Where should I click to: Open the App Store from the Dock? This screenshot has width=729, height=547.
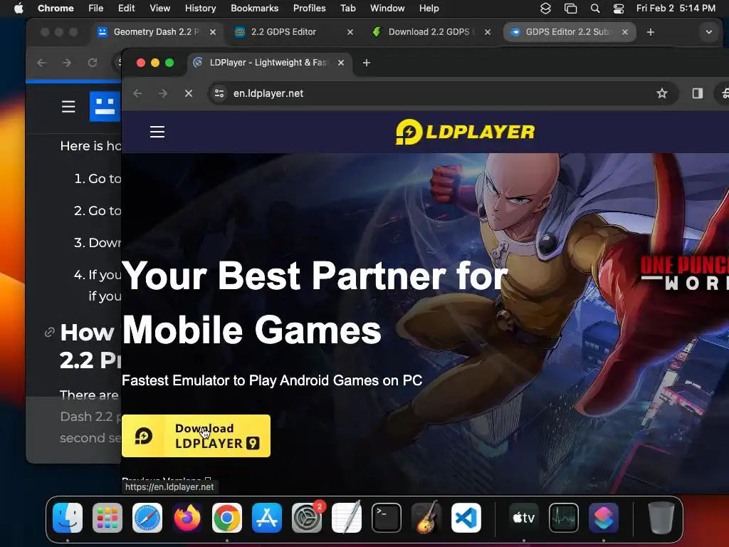tap(267, 518)
